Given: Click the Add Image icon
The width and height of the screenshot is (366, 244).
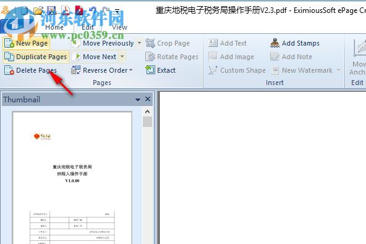Looking at the screenshot, I should (213, 56).
